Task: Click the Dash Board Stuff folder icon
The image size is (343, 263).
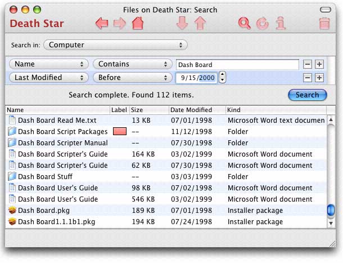Action: click(x=12, y=176)
